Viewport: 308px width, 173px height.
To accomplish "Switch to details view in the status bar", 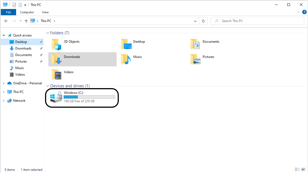I will click(x=297, y=169).
